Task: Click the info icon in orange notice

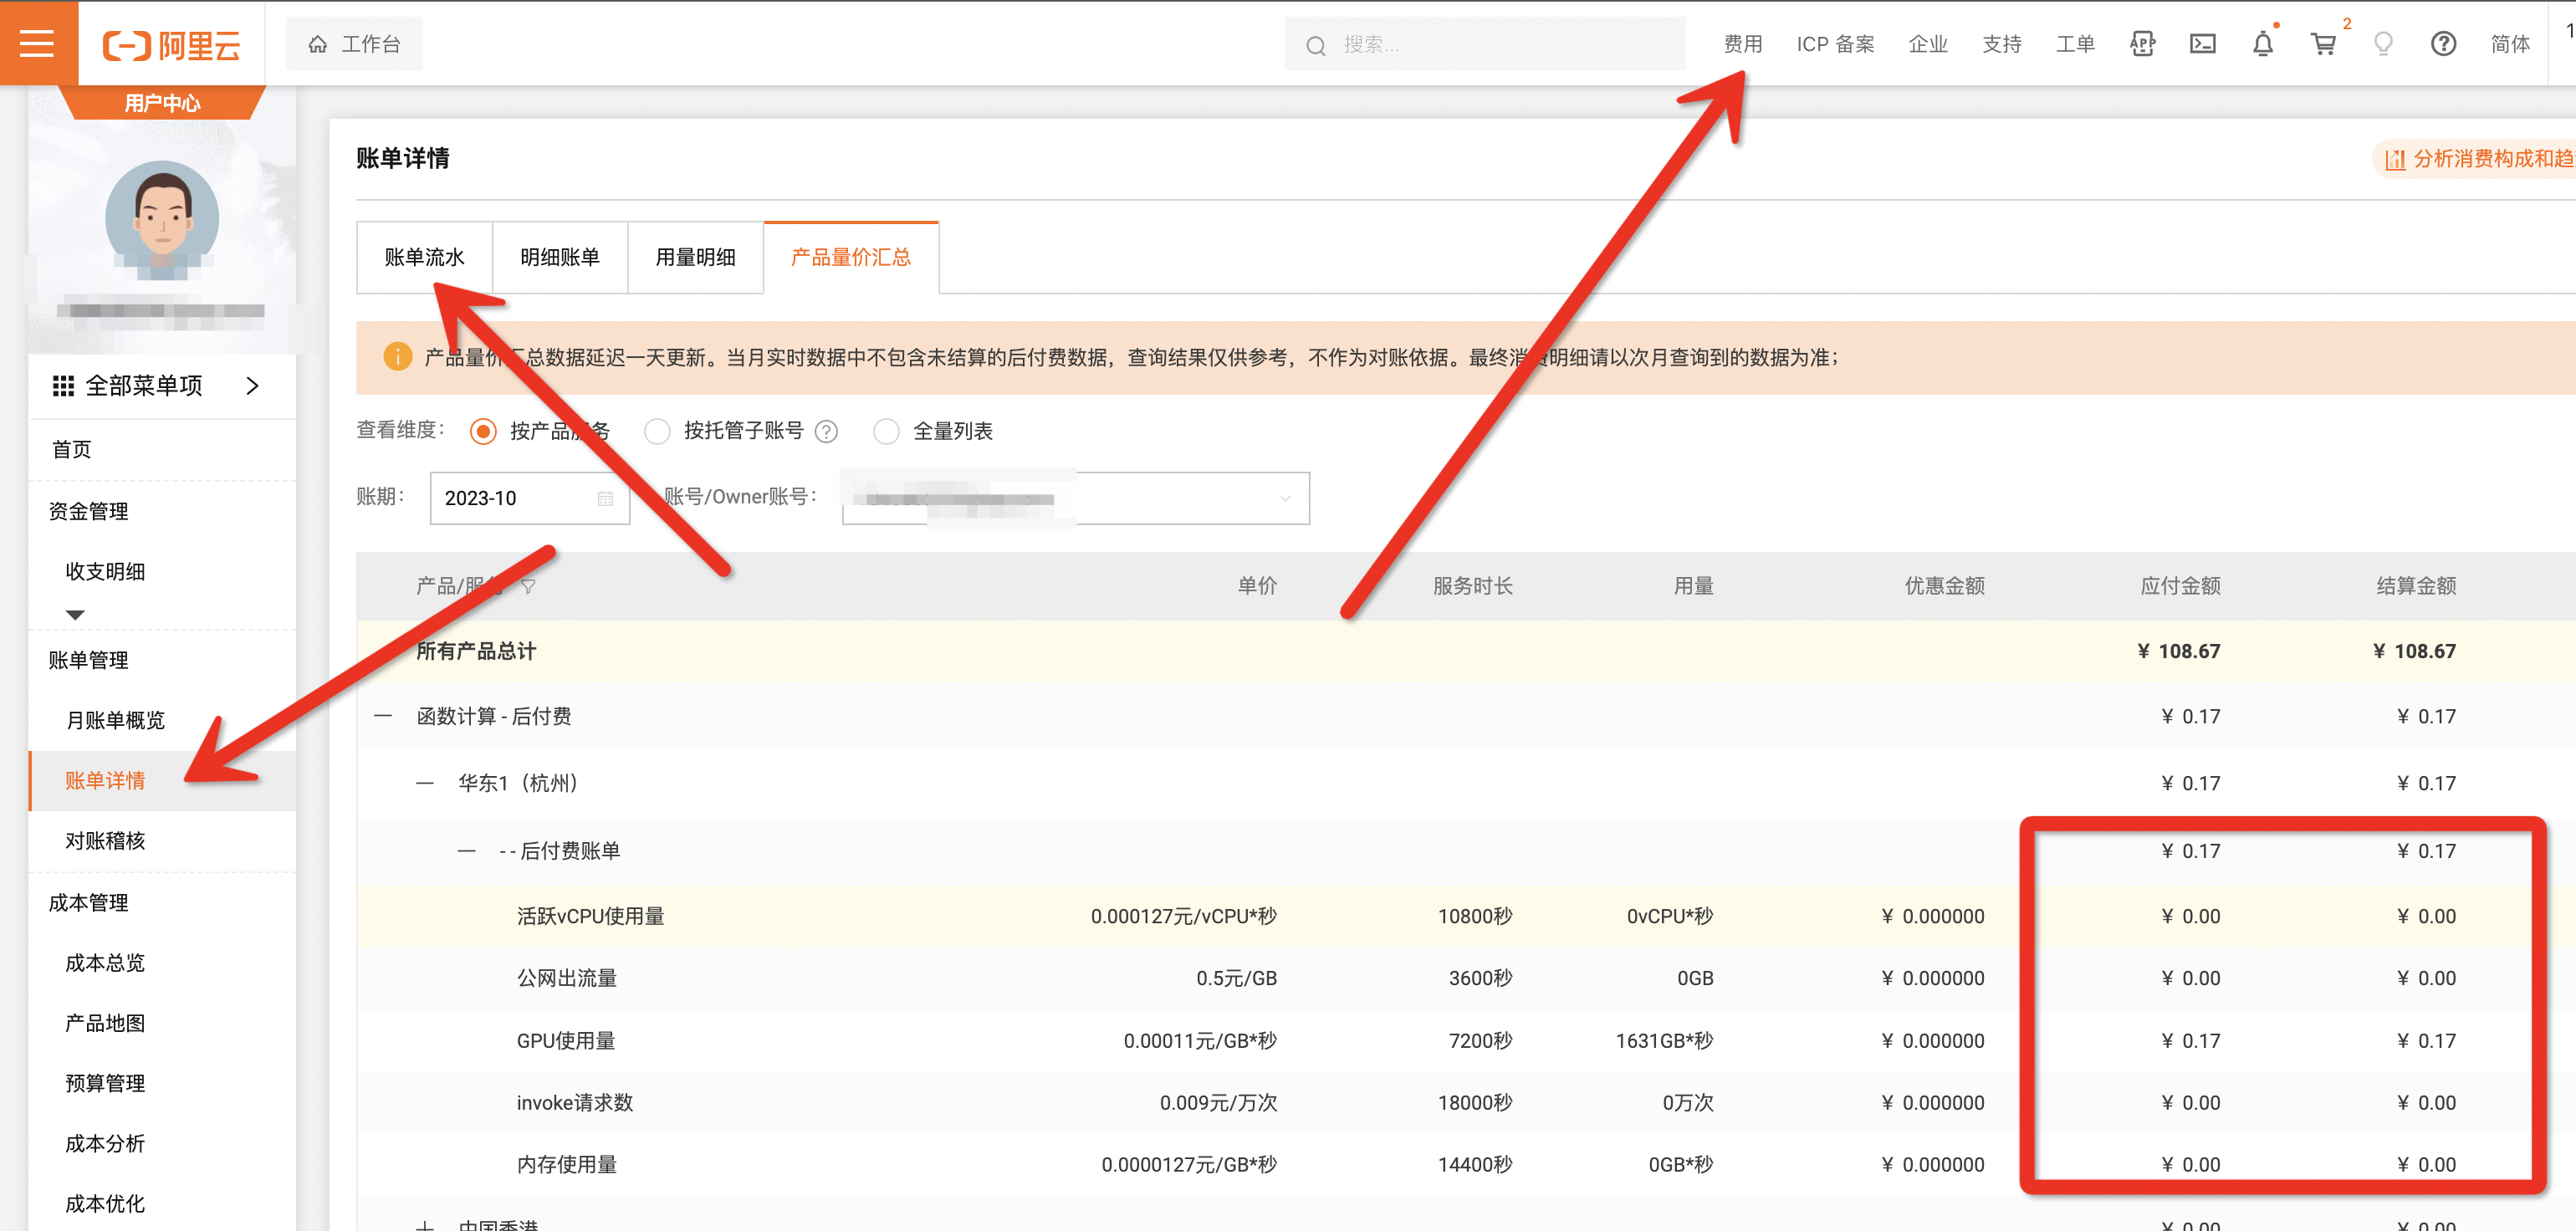Action: click(397, 357)
